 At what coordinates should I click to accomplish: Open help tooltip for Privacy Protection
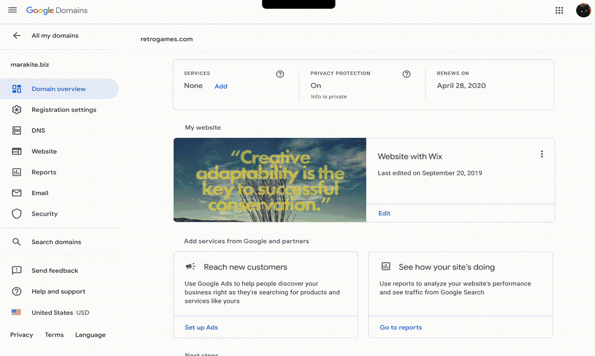click(x=406, y=74)
